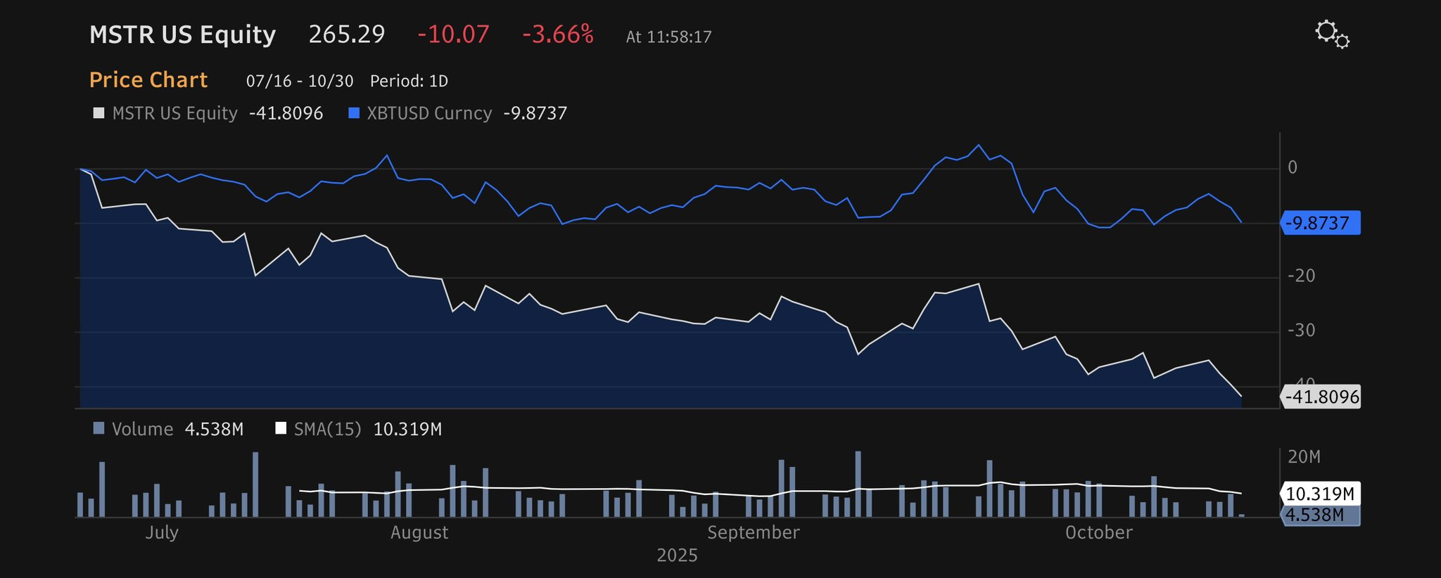Click the September label on the time axis
1441x578 pixels.
[754, 532]
